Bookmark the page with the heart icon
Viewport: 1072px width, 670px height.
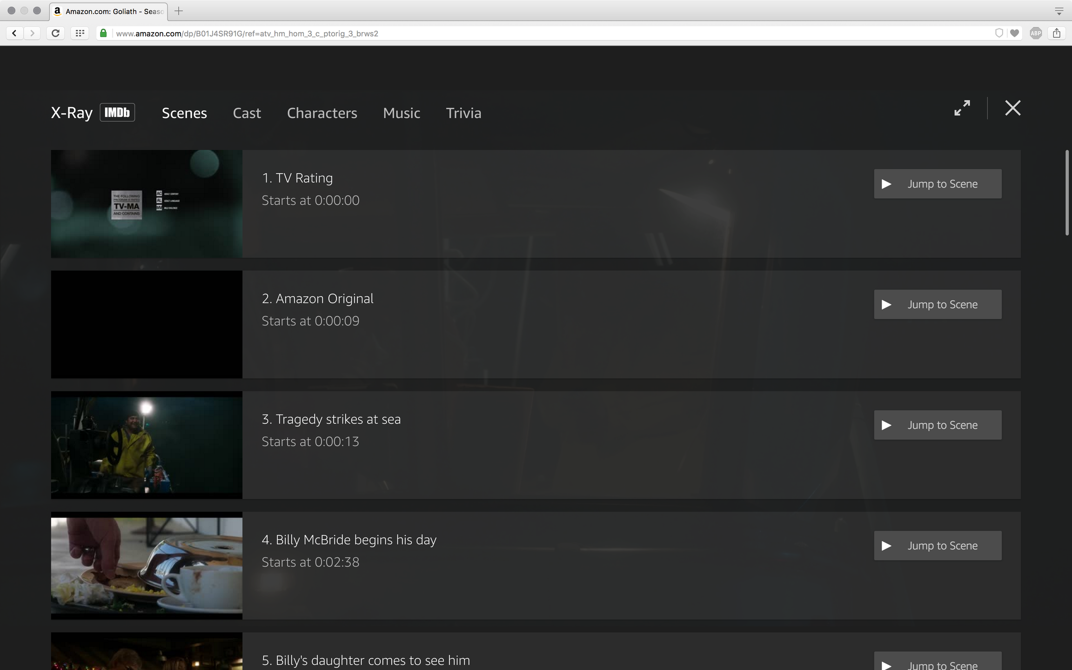point(1014,33)
